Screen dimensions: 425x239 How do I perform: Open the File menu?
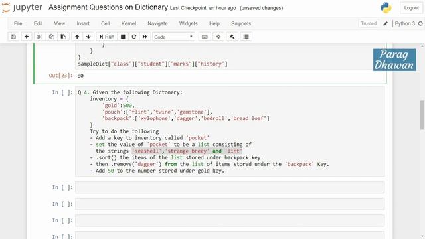click(18, 24)
